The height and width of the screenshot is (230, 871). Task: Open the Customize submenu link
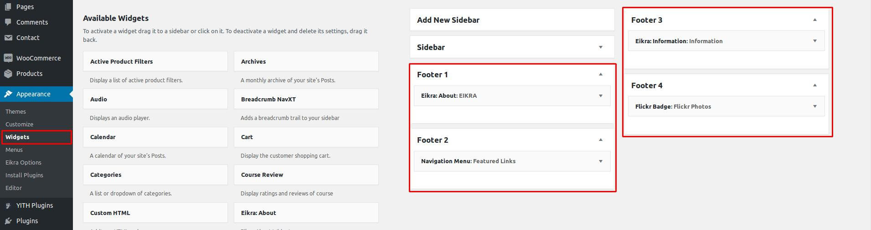(x=19, y=124)
